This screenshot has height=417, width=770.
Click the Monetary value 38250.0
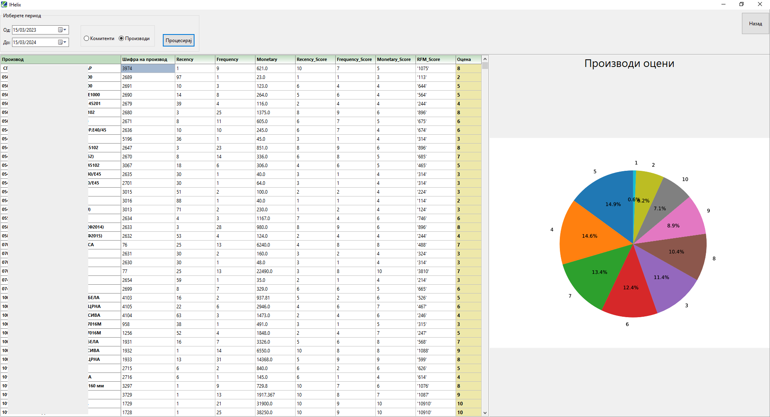(x=275, y=413)
